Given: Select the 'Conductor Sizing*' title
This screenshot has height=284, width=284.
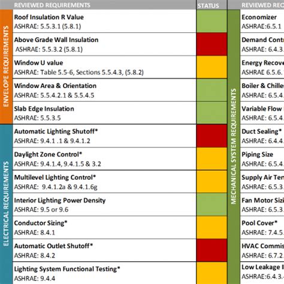Looking at the screenshot, I should click(41, 223).
